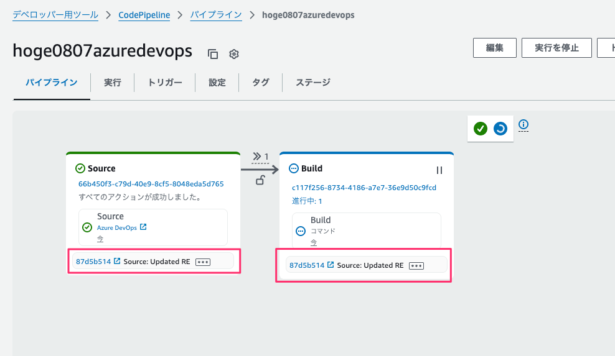Expand Source stage commit message ellipsis
Viewport: 615px width, 356px height.
[x=203, y=262]
